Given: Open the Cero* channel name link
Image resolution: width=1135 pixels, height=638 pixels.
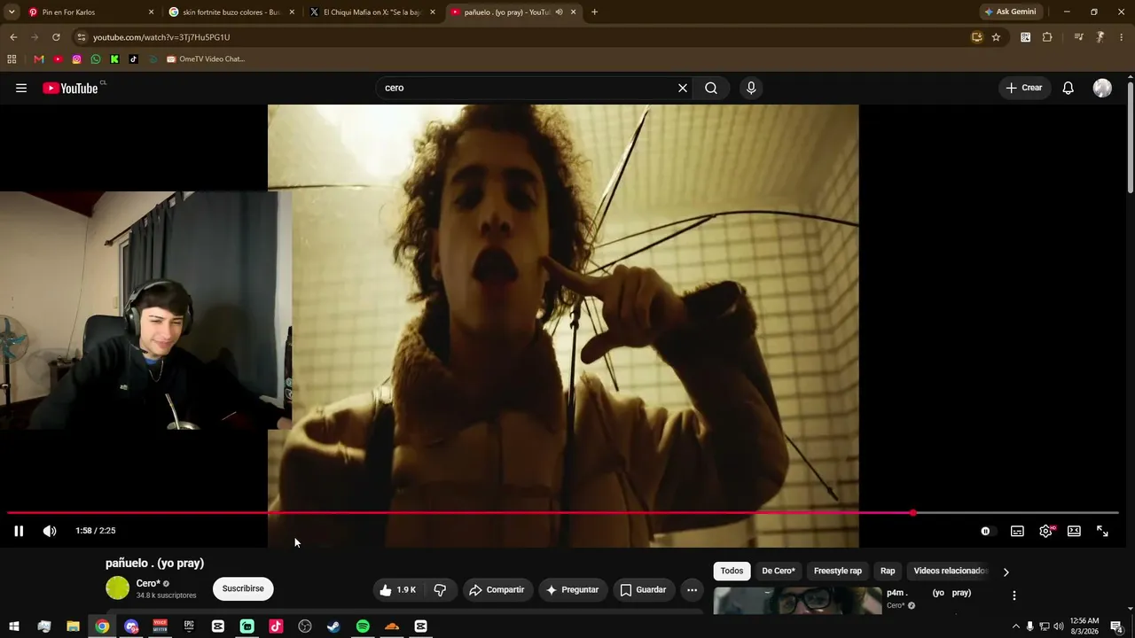Looking at the screenshot, I should [148, 584].
